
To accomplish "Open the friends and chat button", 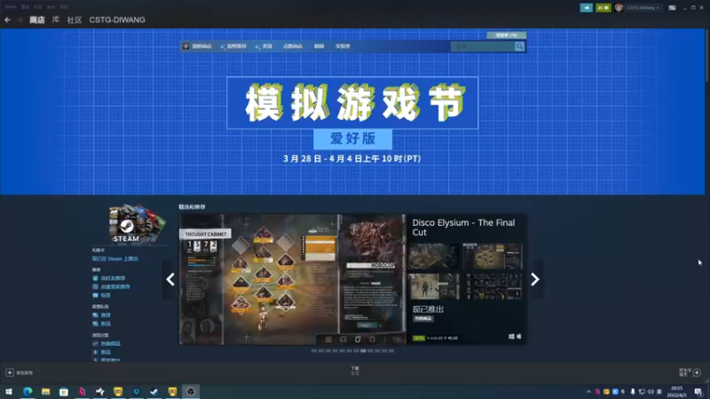I will 690,372.
